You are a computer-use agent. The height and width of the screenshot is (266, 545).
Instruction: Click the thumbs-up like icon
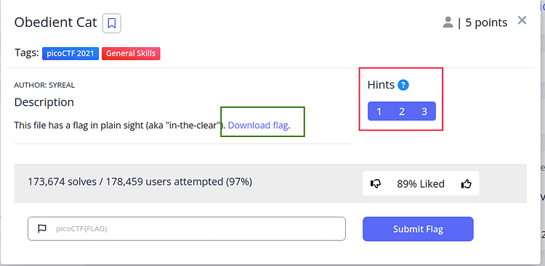466,183
